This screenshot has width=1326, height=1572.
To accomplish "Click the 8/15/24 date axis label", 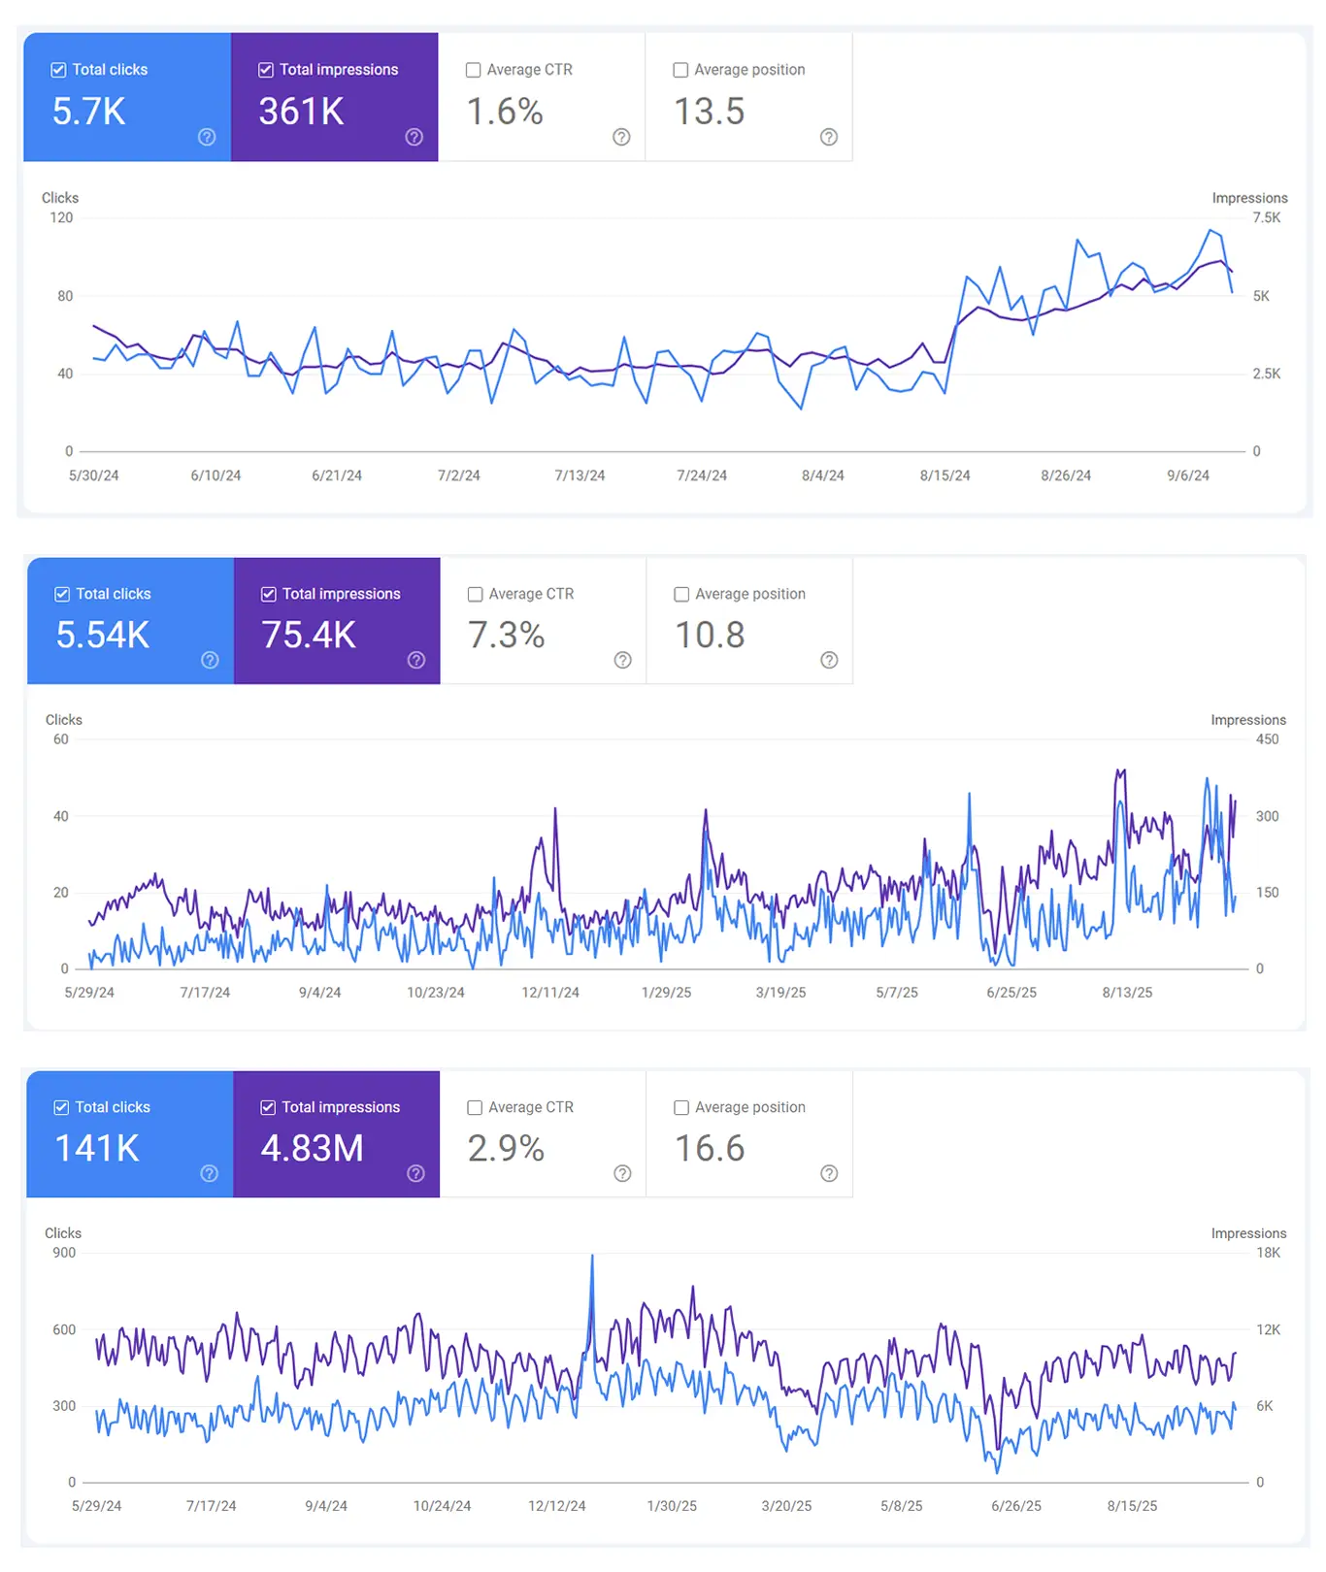I will point(945,475).
